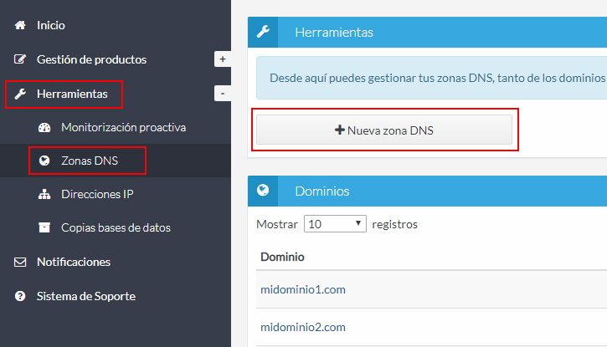Click the globe icon beside Zonas DNS

pos(44,161)
